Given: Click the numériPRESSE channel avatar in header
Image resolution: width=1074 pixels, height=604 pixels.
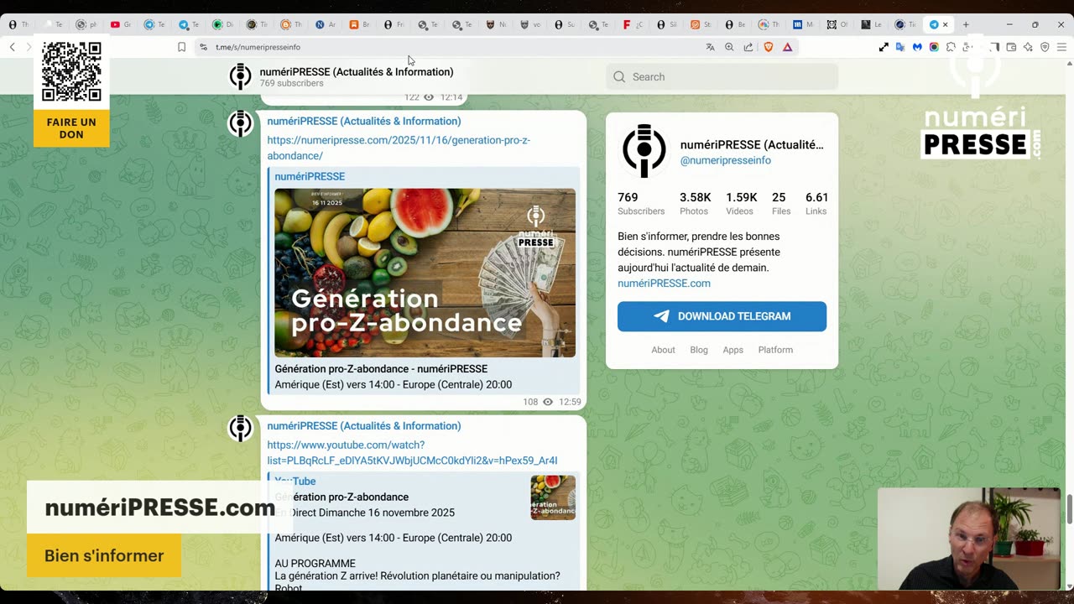Looking at the screenshot, I should pyautogui.click(x=240, y=76).
